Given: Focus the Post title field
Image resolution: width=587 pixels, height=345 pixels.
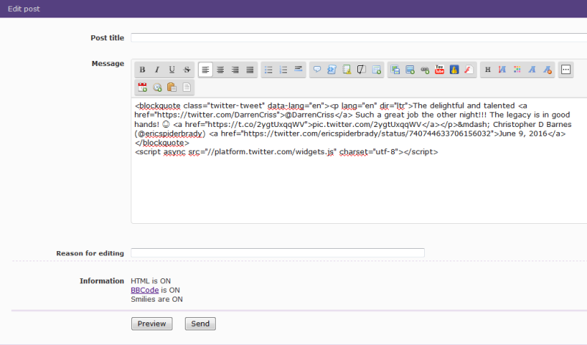Looking at the screenshot, I should click(x=359, y=37).
